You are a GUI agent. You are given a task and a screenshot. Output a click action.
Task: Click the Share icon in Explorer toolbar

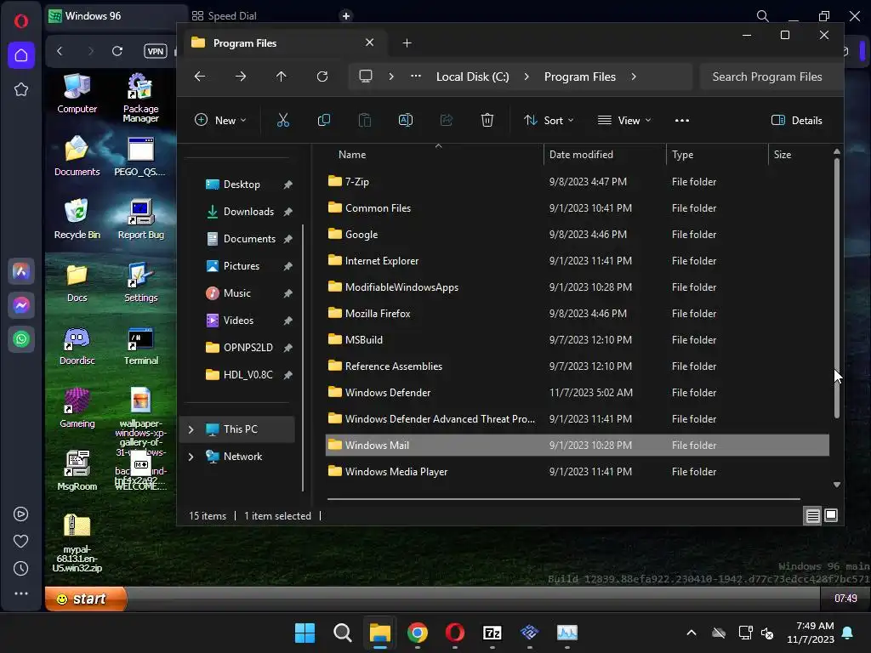pos(446,121)
